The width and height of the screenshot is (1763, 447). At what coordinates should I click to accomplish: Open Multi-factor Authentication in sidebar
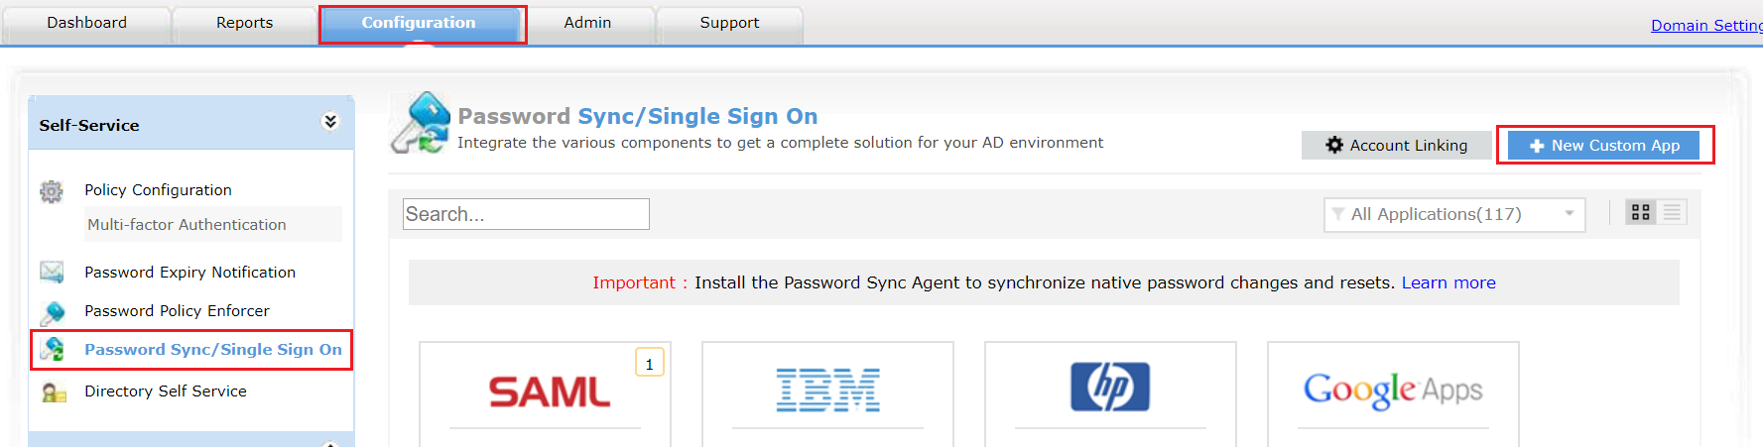187,225
